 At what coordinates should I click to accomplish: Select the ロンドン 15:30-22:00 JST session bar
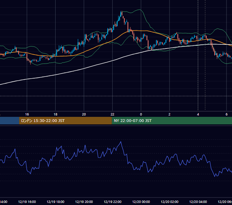pyautogui.click(x=66, y=121)
